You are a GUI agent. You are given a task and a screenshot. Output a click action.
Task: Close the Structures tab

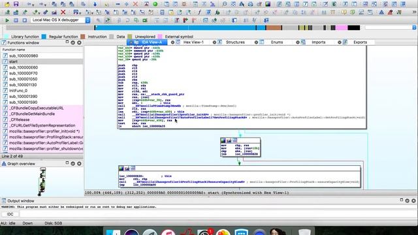click(x=214, y=42)
